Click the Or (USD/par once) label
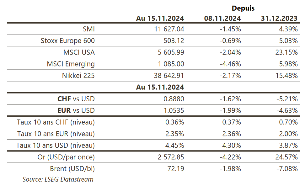The width and height of the screenshot is (305, 186). pos(66,157)
